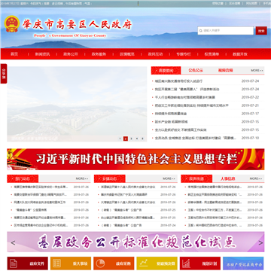Screen dimensions: 271x271
Task: Click MORE in 乡镇动态 panel
Action: point(169,178)
